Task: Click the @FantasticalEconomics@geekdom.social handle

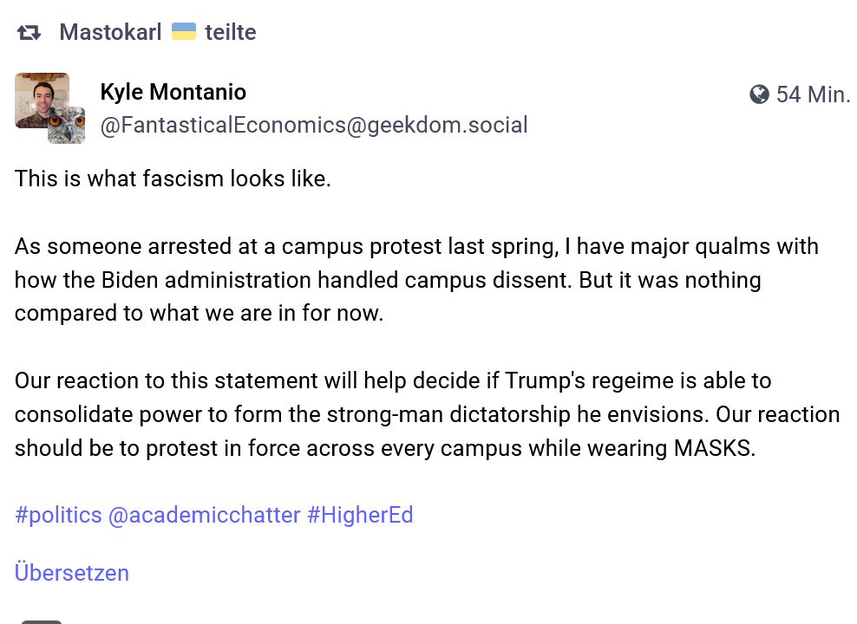Action: (x=314, y=125)
